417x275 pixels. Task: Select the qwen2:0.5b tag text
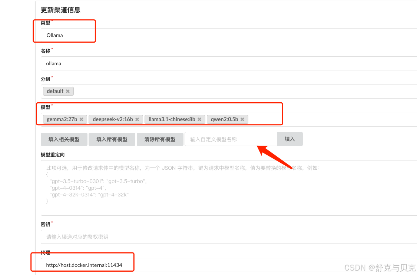[225, 119]
